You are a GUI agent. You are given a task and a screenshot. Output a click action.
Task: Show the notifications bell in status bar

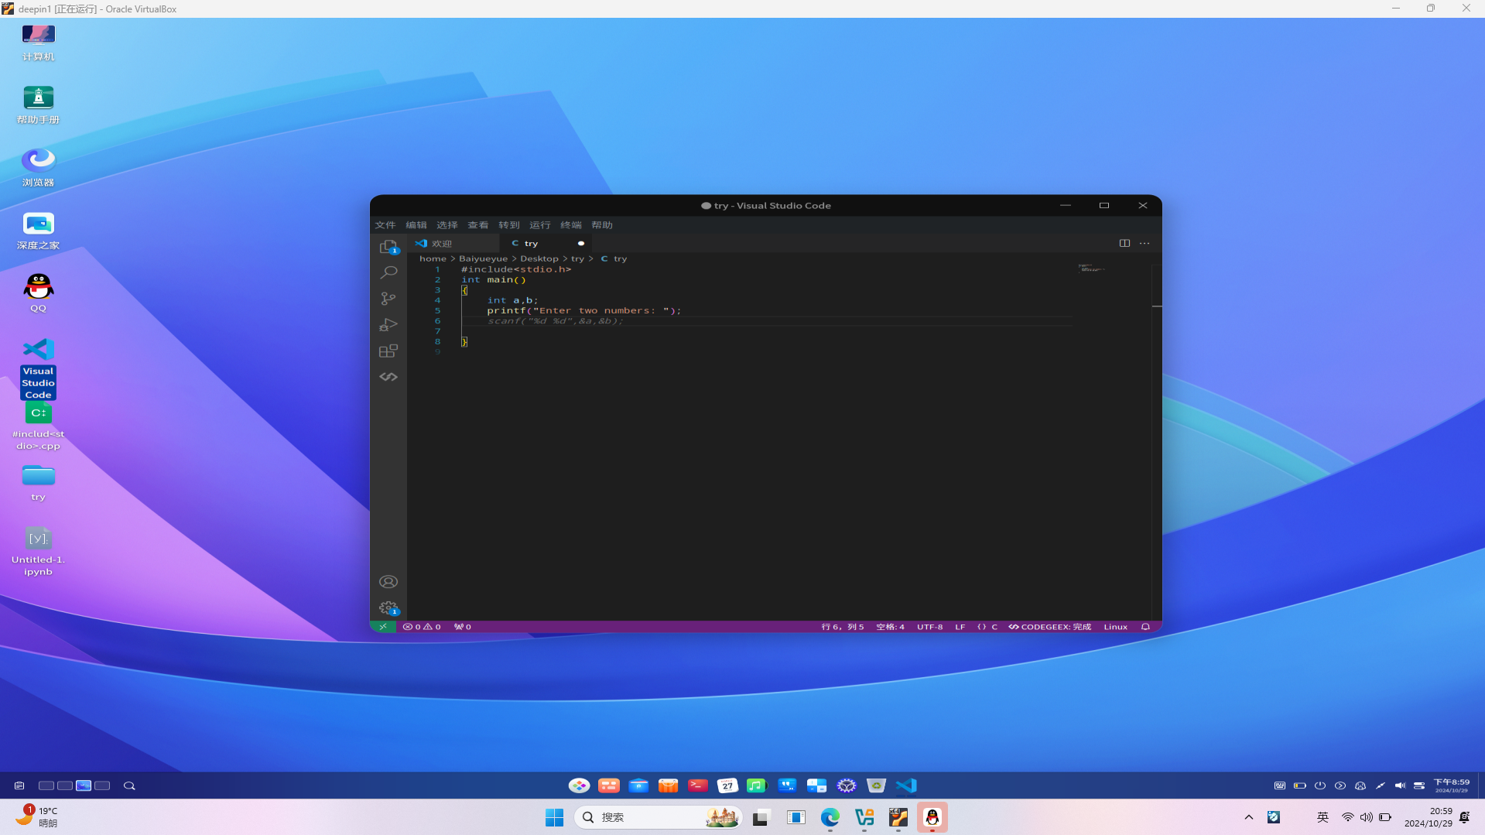click(x=1145, y=627)
